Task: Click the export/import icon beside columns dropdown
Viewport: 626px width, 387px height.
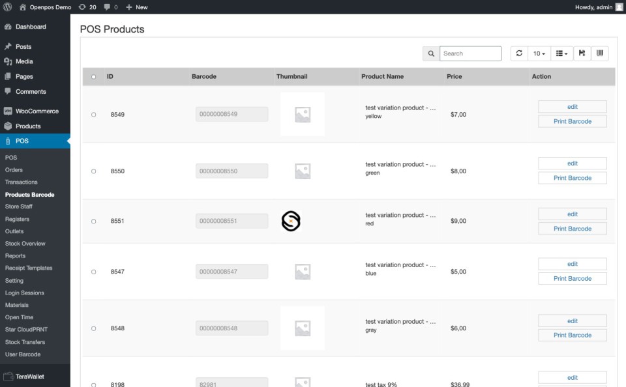Action: (x=582, y=53)
